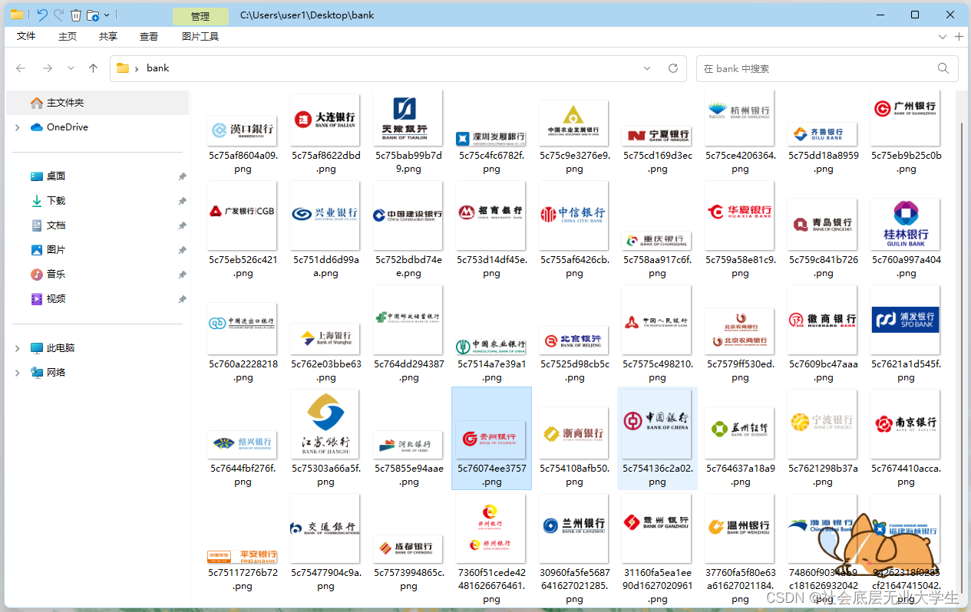Switch to the 查看 ribbon tab
The width and height of the screenshot is (971, 612).
149,36
